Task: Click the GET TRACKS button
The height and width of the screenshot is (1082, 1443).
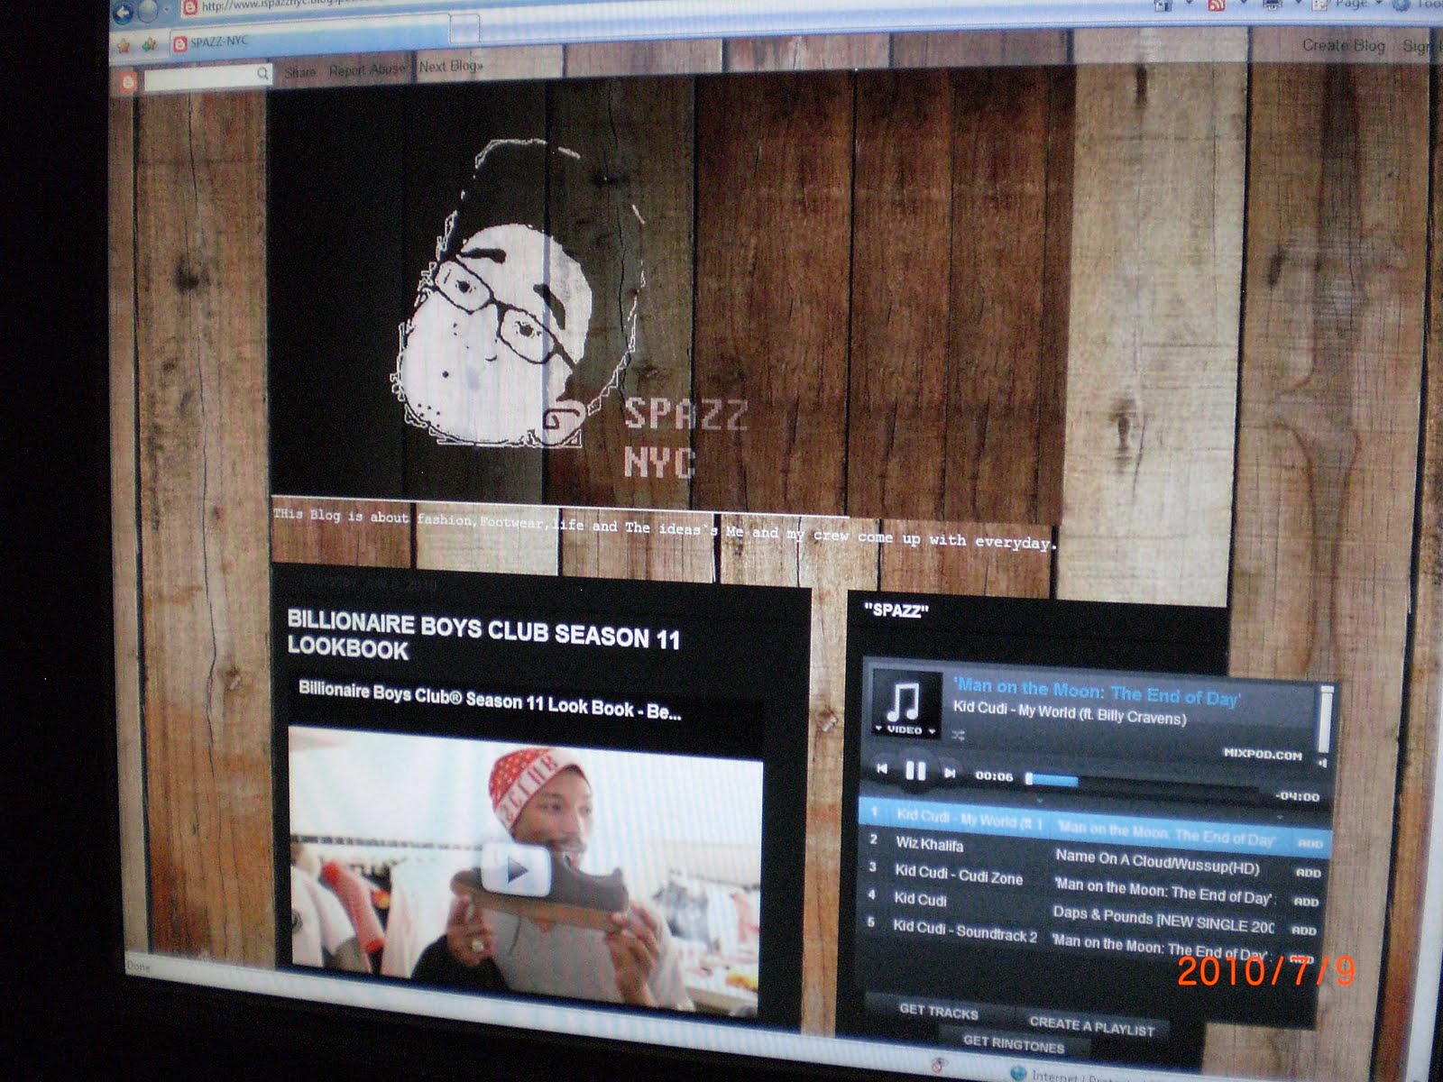Action: click(x=938, y=1012)
